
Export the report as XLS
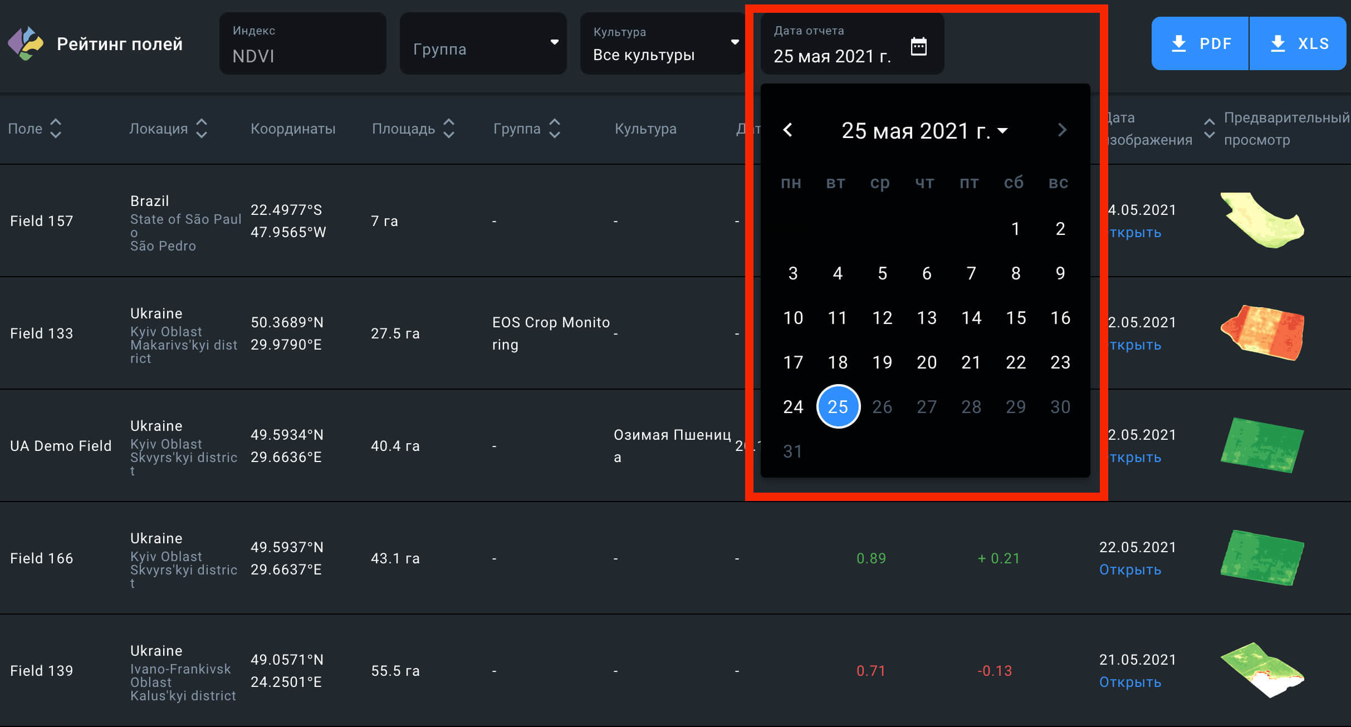(x=1298, y=43)
